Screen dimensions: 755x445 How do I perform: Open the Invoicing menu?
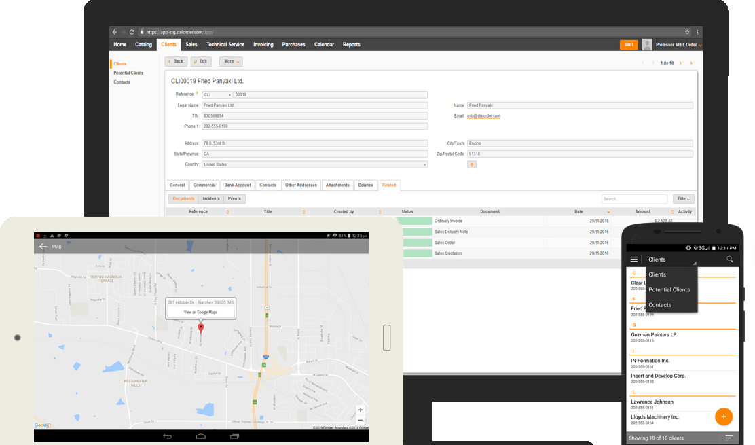pyautogui.click(x=263, y=45)
